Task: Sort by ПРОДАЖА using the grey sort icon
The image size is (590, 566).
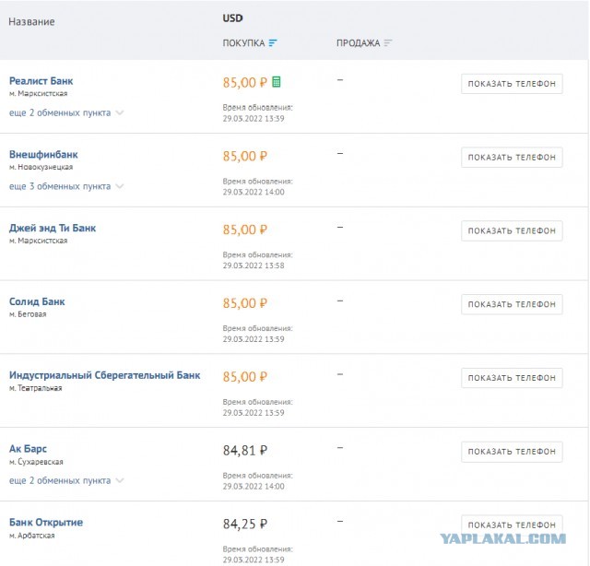Action: (388, 43)
